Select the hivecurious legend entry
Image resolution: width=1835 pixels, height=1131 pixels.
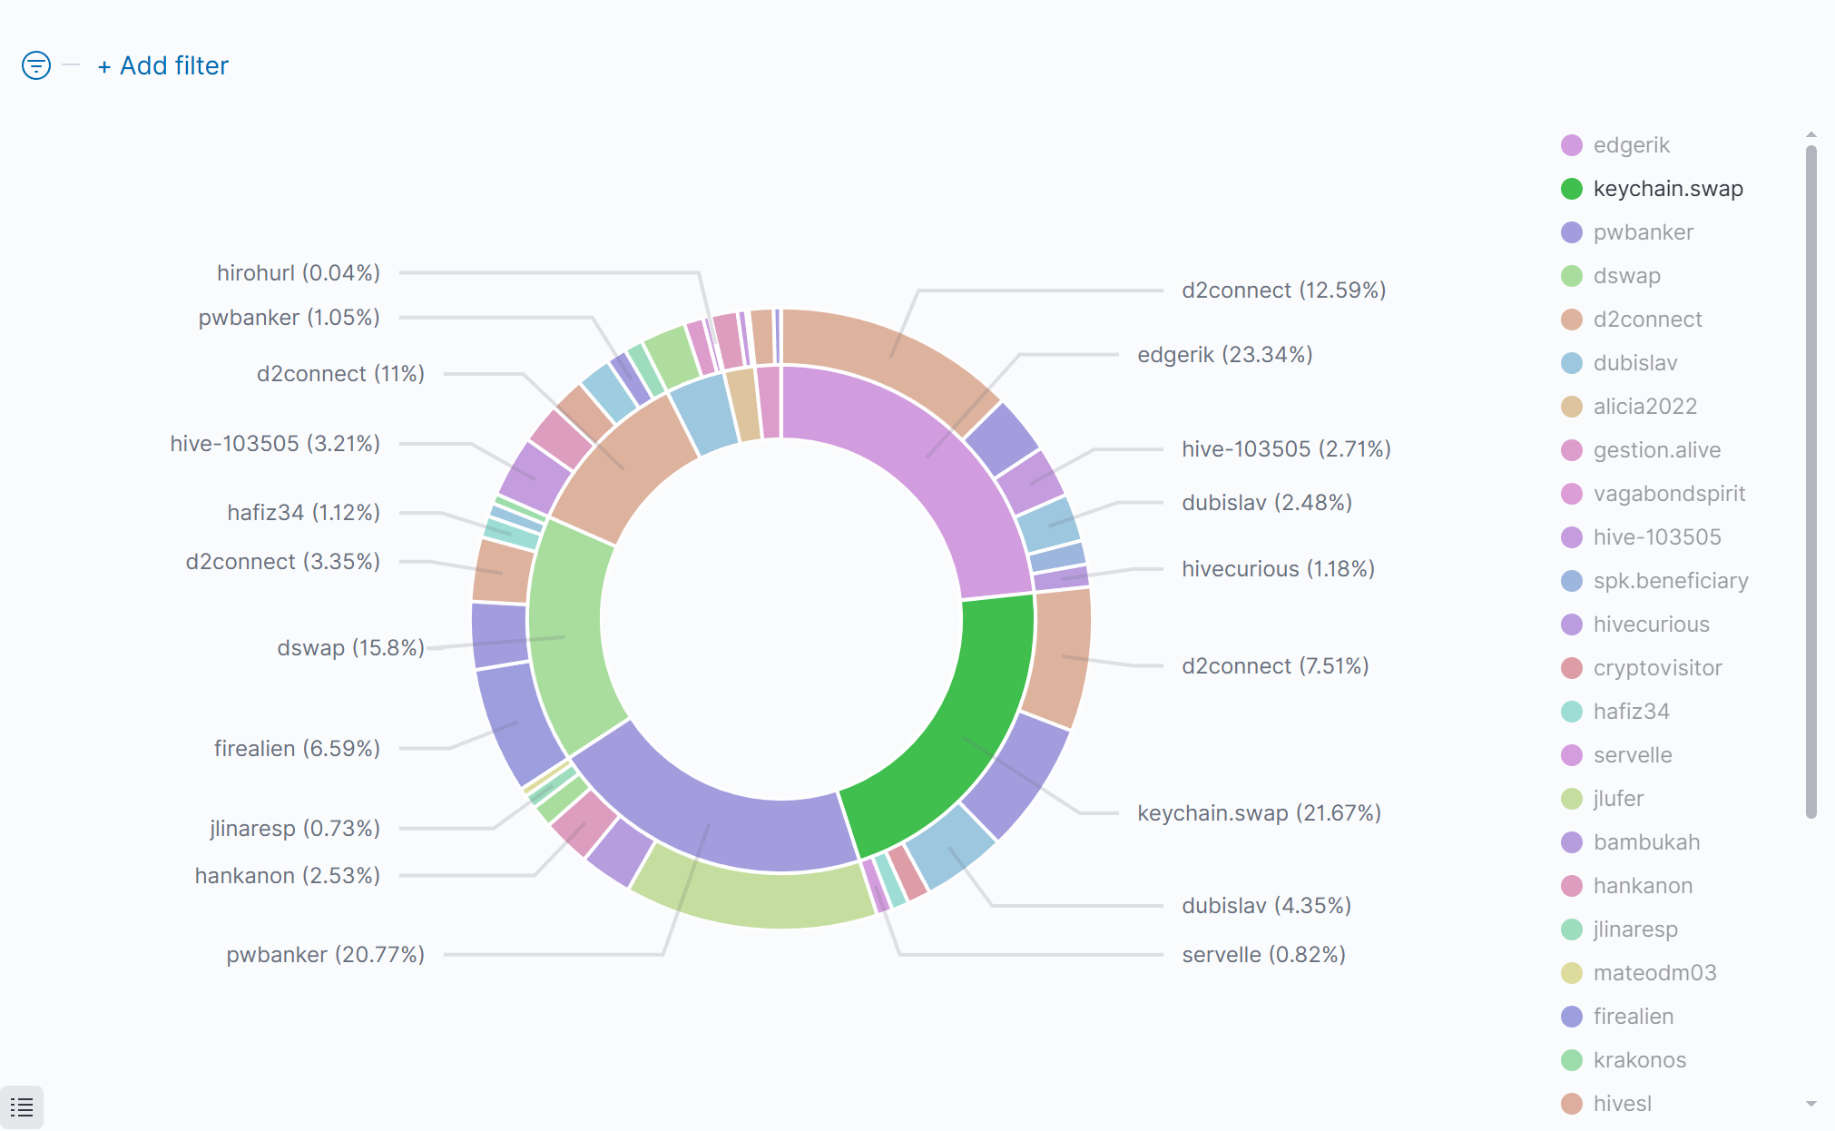click(x=1651, y=625)
